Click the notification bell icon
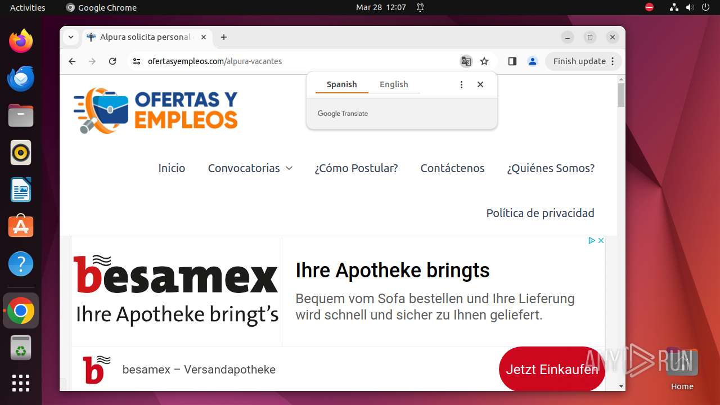The image size is (720, 405). pyautogui.click(x=420, y=7)
